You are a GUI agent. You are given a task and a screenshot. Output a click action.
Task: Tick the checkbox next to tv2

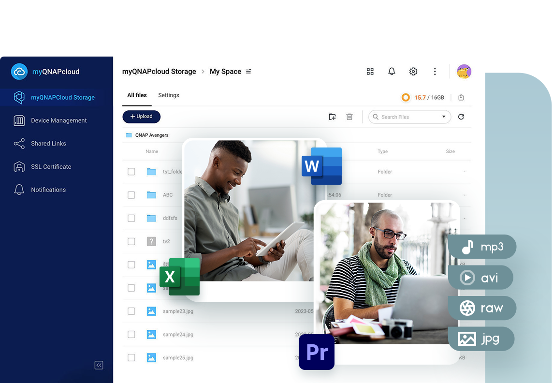pos(131,241)
